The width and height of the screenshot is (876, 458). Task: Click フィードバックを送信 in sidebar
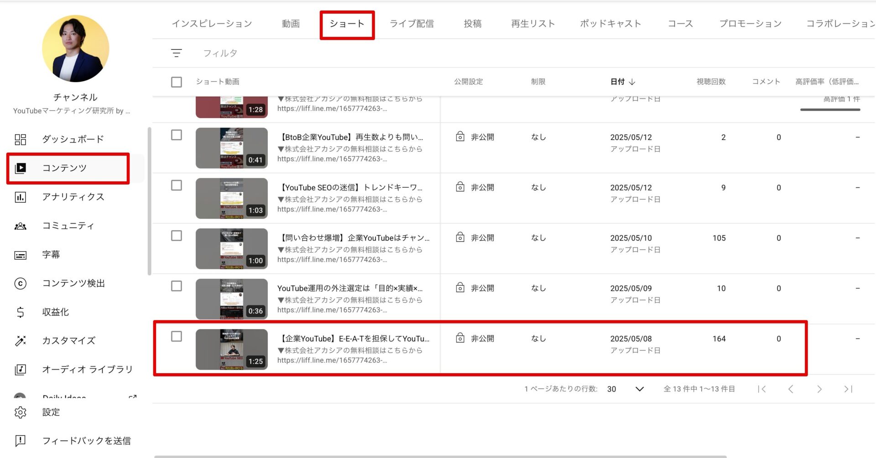[86, 441]
